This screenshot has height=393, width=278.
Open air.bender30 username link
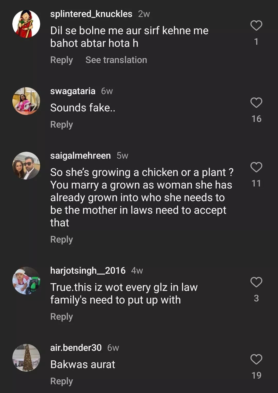point(76,348)
